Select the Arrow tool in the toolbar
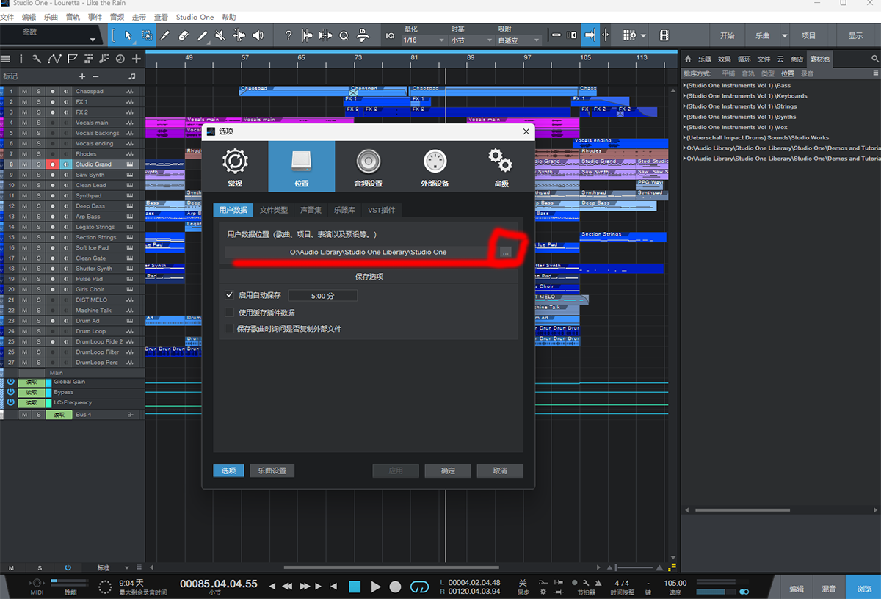Screen dimensions: 881x599 click(x=128, y=35)
